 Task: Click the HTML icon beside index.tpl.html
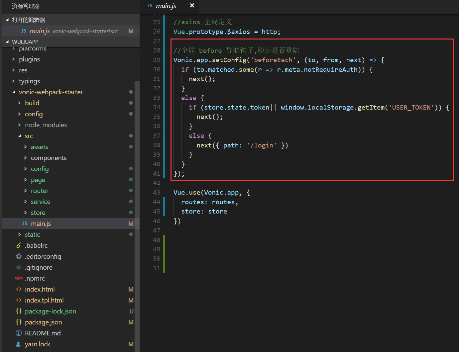19,300
